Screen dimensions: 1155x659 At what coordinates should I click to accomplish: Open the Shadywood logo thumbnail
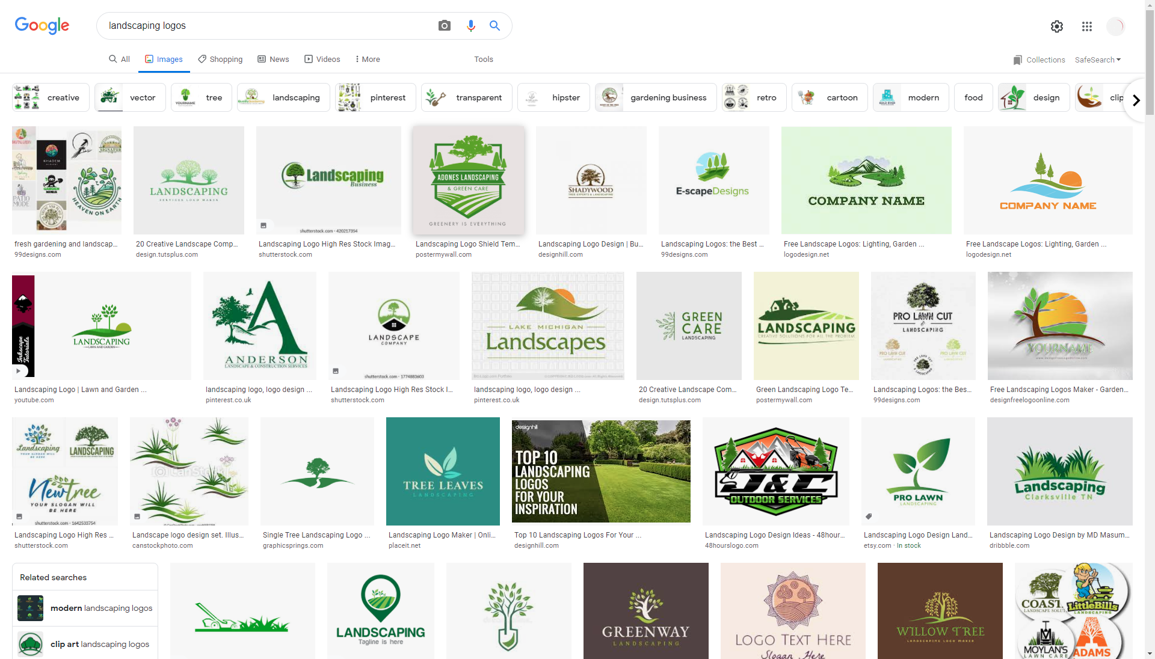click(591, 180)
